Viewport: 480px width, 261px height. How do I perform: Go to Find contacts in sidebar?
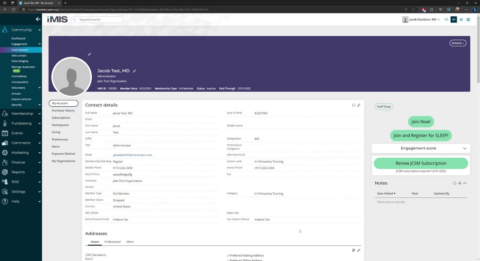(x=21, y=50)
